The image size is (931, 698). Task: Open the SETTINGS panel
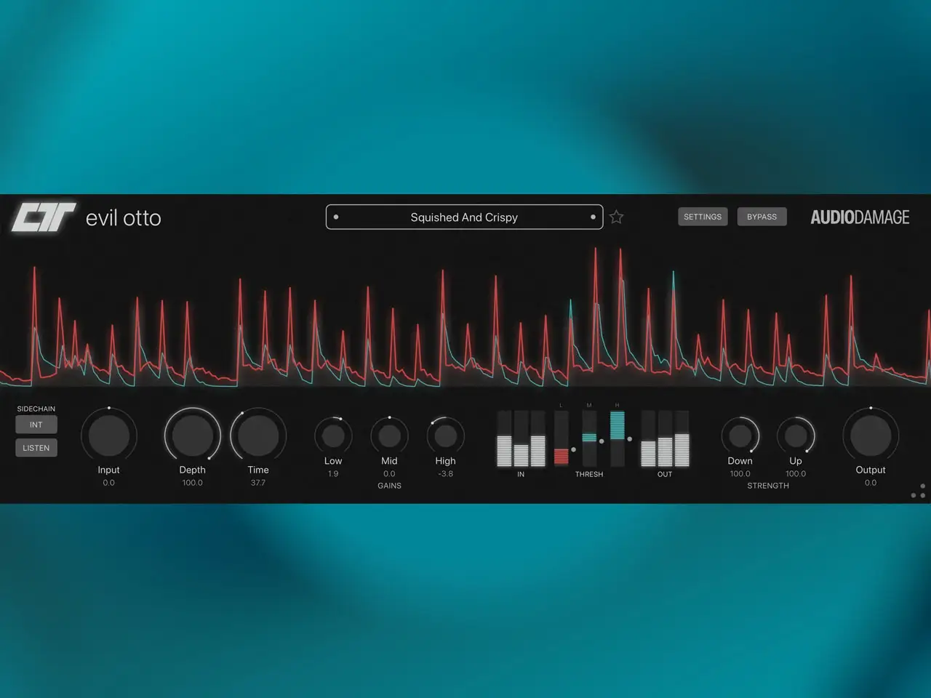pos(703,217)
